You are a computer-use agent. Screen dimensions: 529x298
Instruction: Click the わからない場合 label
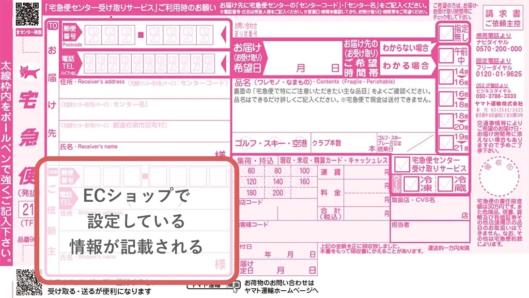pos(405,48)
